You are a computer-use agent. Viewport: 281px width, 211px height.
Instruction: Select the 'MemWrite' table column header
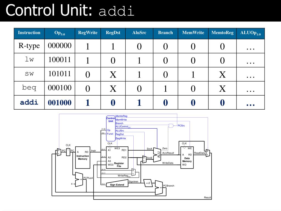[x=193, y=34]
